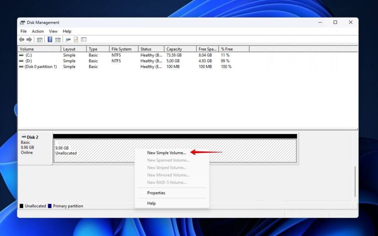Open Properties from the context menu
The image size is (378, 236).
(x=156, y=193)
